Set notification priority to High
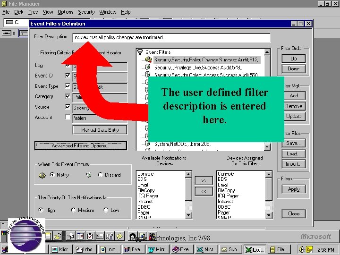340x255 pixels. 41,210
